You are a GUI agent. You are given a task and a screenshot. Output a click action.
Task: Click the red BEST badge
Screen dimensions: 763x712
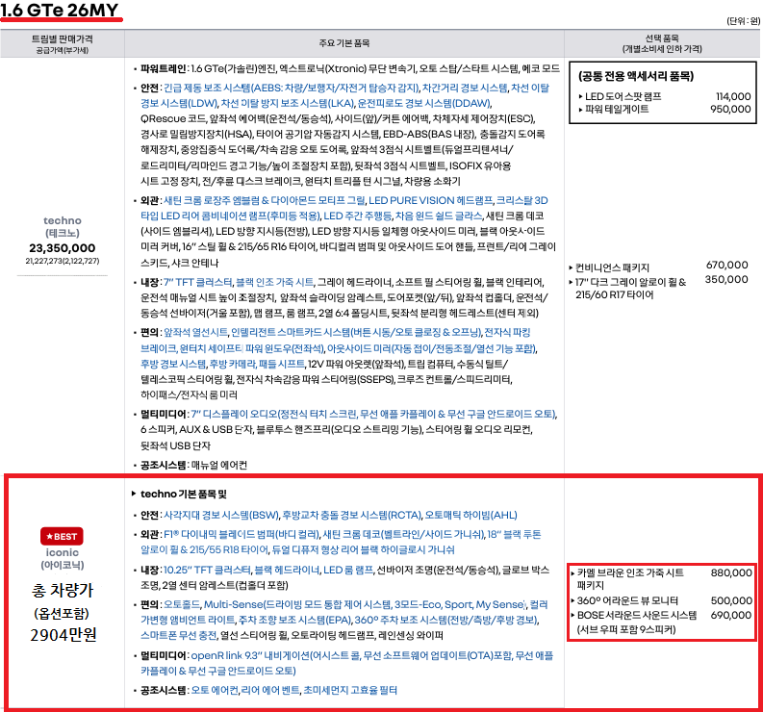[63, 535]
